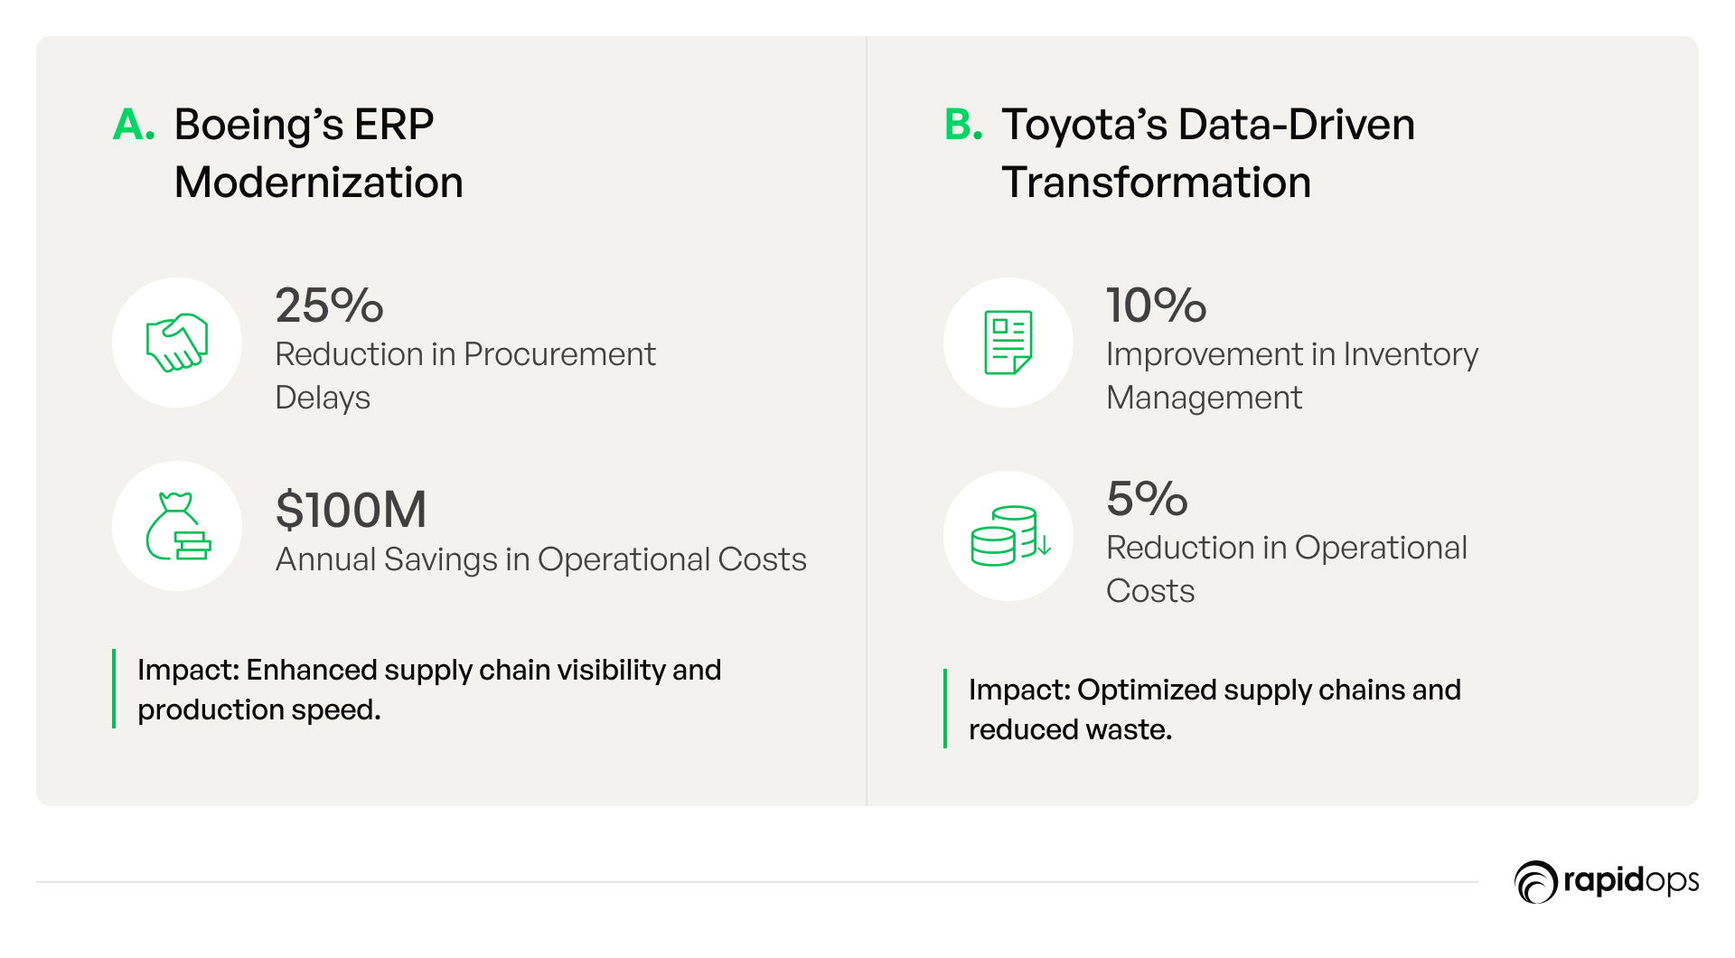Click Reduction in Procurement Delays text
This screenshot has width=1735, height=958.
tap(465, 376)
